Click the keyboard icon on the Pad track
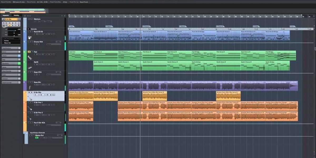 (30, 57)
